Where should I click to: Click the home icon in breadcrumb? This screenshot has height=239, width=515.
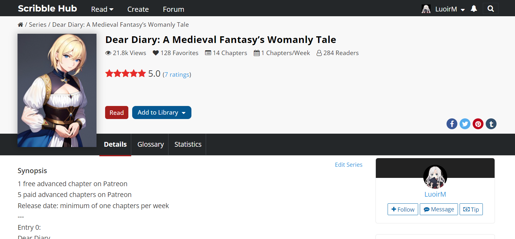(x=20, y=25)
